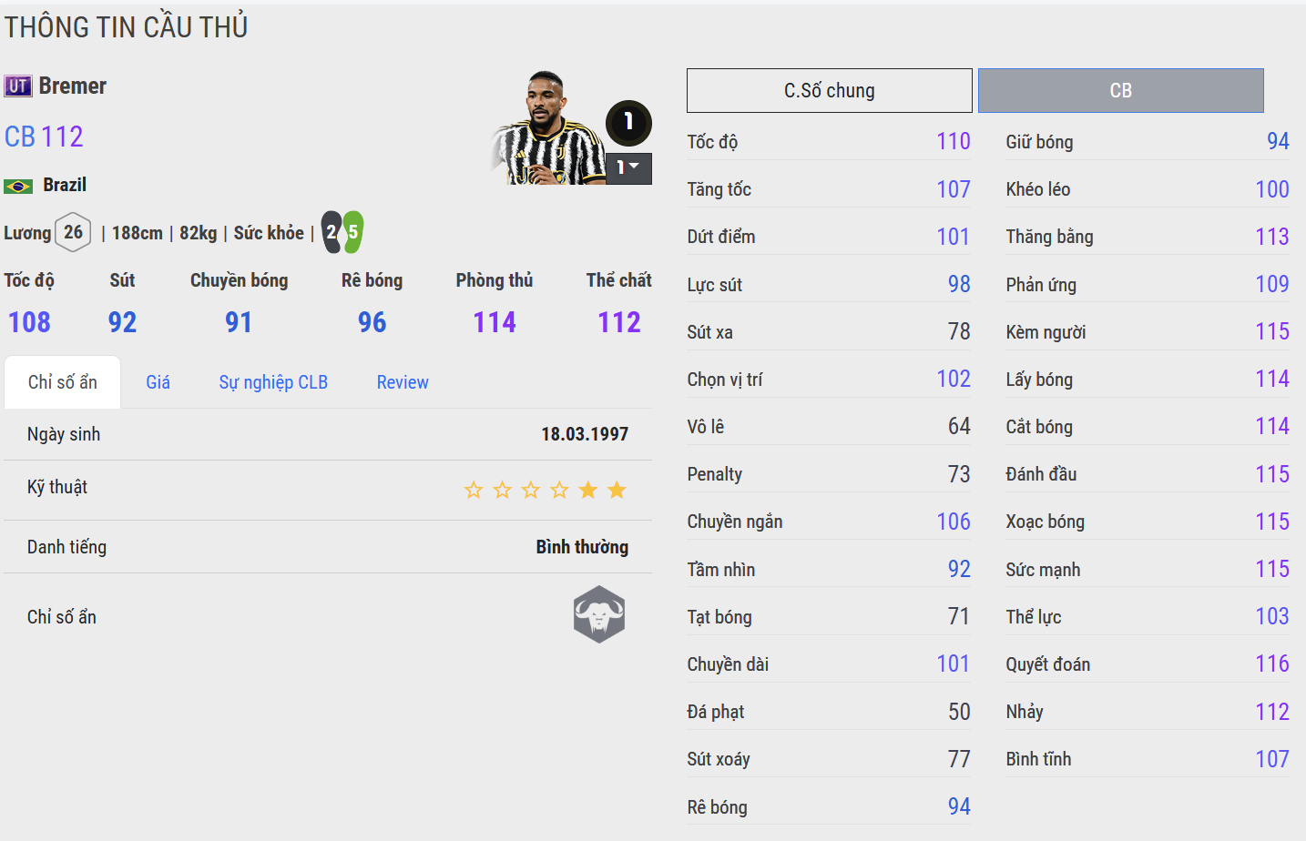Click the first empty skill star
This screenshot has width=1306, height=841.
point(474,491)
